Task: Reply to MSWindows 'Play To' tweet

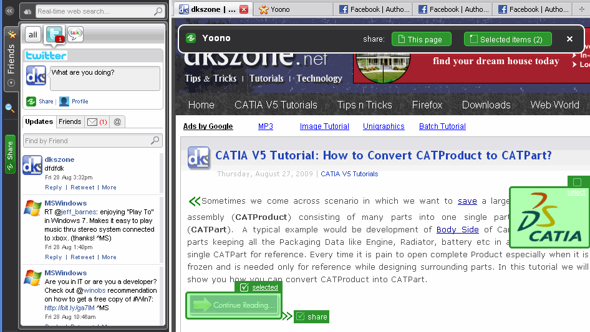Action: 54,257
